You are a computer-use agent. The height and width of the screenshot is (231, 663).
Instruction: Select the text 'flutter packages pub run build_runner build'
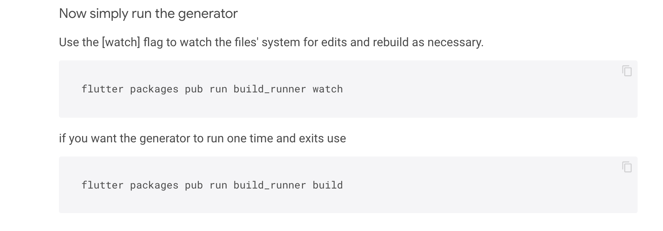pyautogui.click(x=212, y=185)
